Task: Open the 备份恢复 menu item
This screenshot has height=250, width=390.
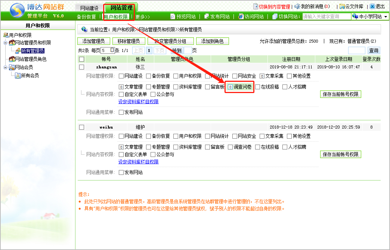Action: point(86,17)
